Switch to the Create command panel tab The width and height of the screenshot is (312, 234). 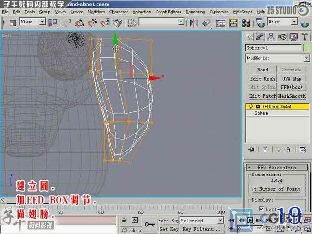coord(249,37)
